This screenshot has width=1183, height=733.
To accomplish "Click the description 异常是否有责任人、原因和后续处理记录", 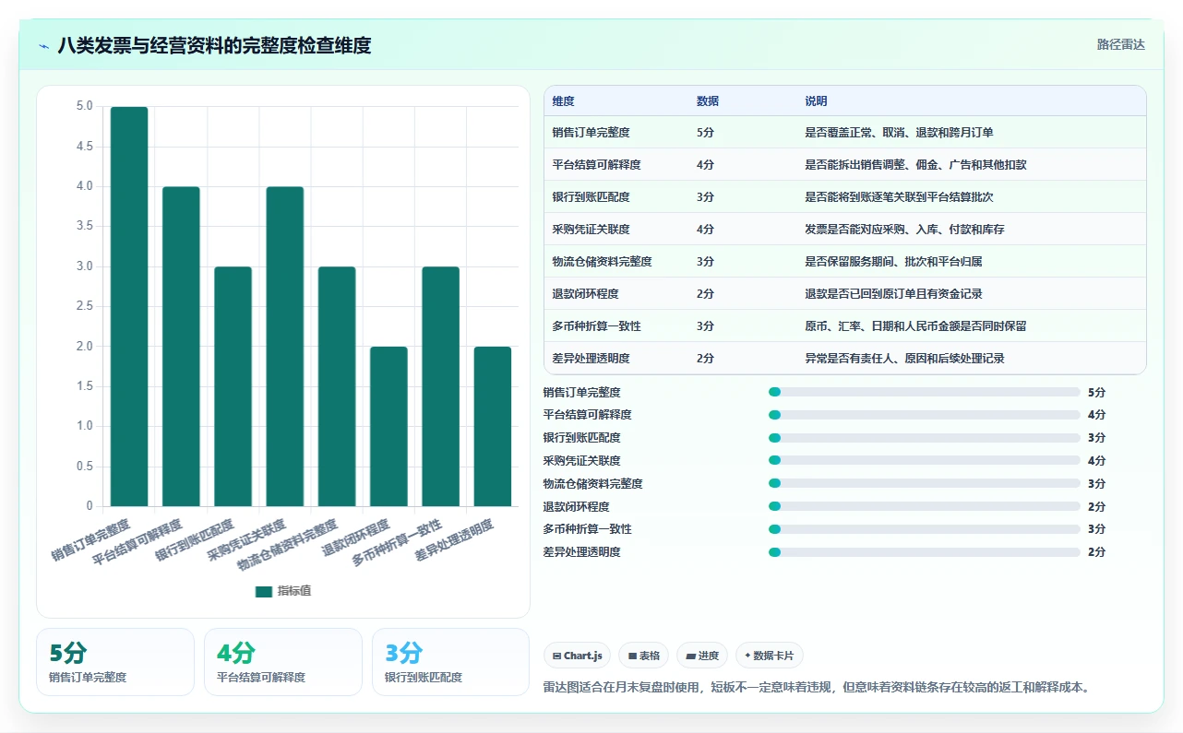I will (904, 359).
